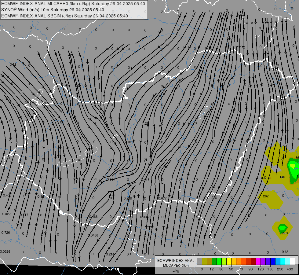Screen dimensions: 299x275
Task: Click the map value 0.887
Action: pyautogui.click(x=111, y=179)
